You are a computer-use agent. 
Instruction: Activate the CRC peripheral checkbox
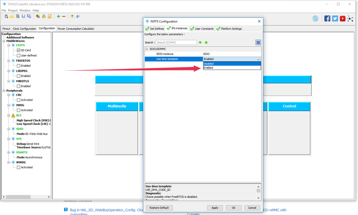(19, 100)
